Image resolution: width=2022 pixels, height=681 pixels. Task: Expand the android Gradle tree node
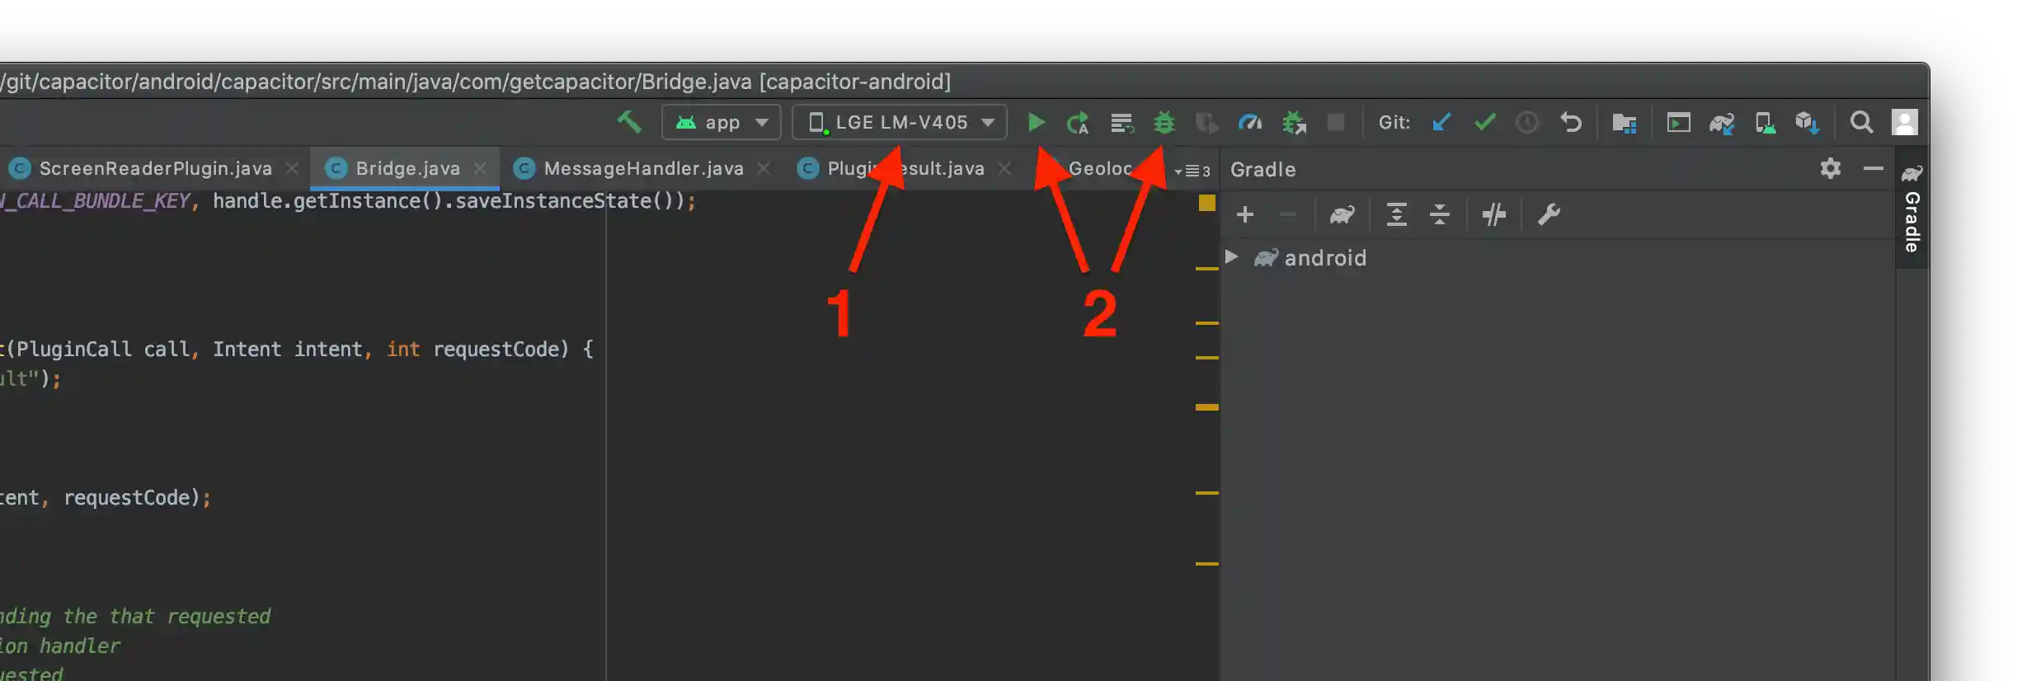pyautogui.click(x=1232, y=257)
